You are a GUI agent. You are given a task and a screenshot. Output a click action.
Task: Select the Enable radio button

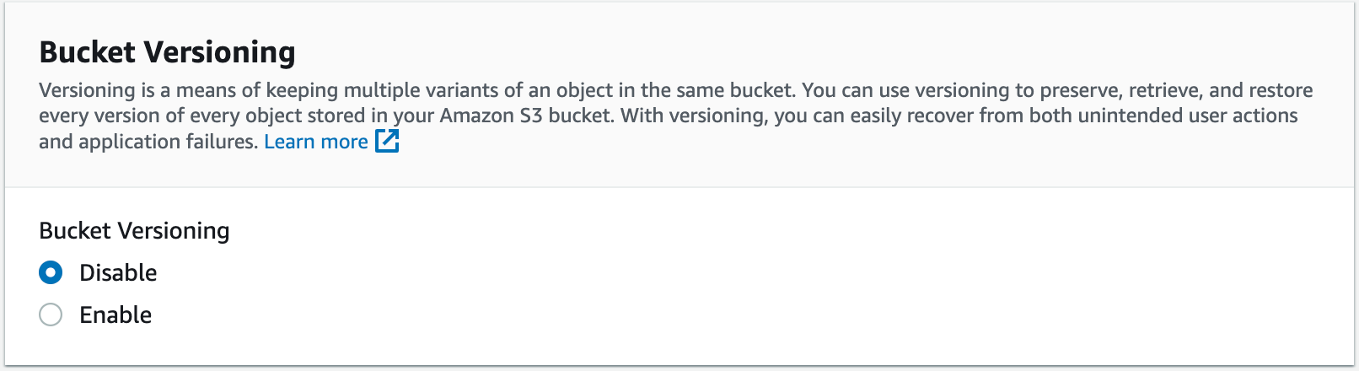[51, 315]
